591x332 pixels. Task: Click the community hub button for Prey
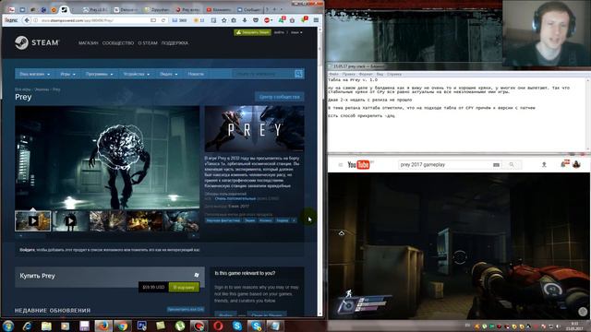pyautogui.click(x=279, y=97)
